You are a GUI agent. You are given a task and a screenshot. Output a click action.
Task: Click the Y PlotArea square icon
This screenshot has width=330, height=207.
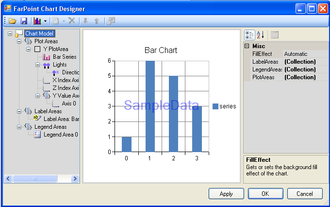point(37,49)
